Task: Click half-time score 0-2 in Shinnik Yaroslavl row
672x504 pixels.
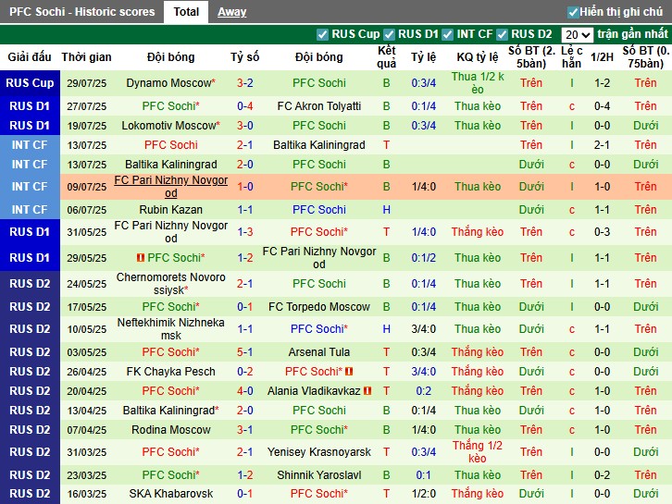Action: point(603,475)
